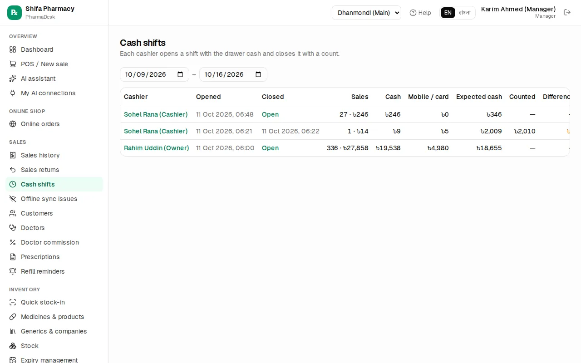Go to Generics & companies
This screenshot has width=581, height=363.
[54, 331]
